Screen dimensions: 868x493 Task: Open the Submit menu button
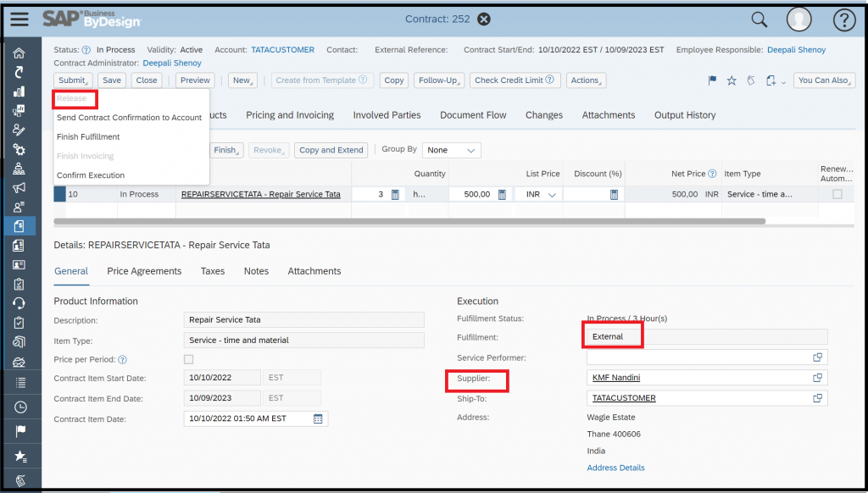[x=73, y=80]
